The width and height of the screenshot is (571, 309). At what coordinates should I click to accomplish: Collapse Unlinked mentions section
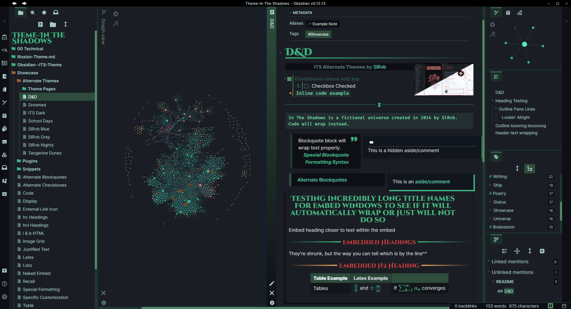489,272
